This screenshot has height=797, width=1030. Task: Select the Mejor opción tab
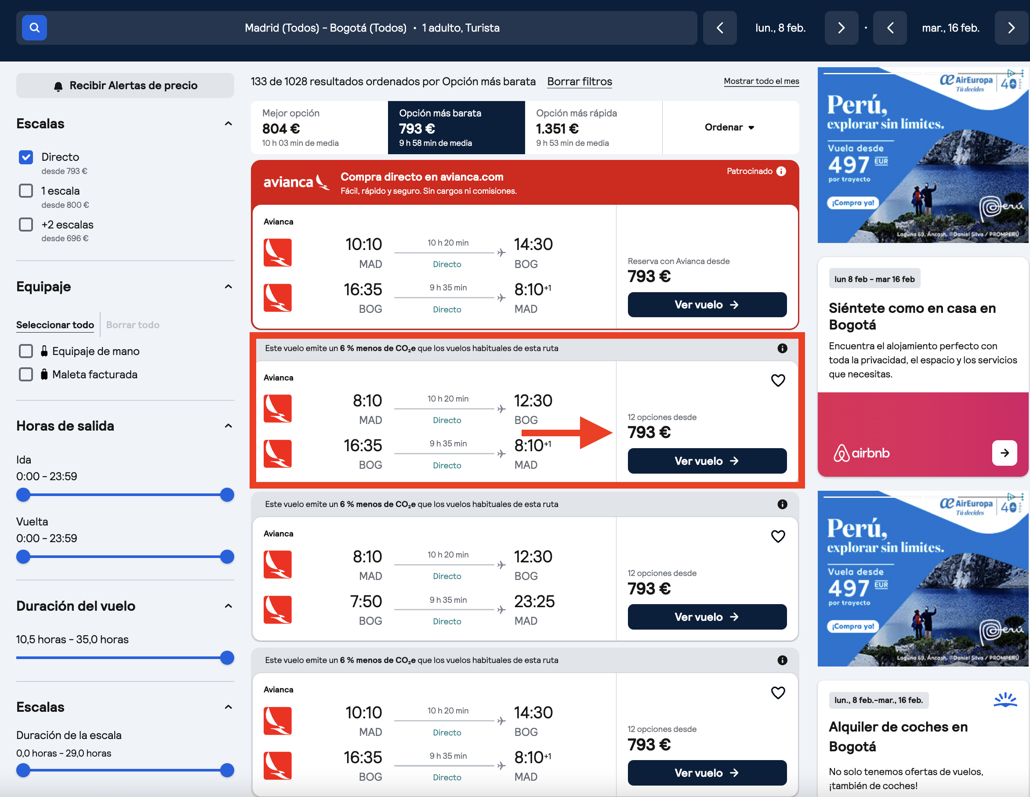coord(319,127)
